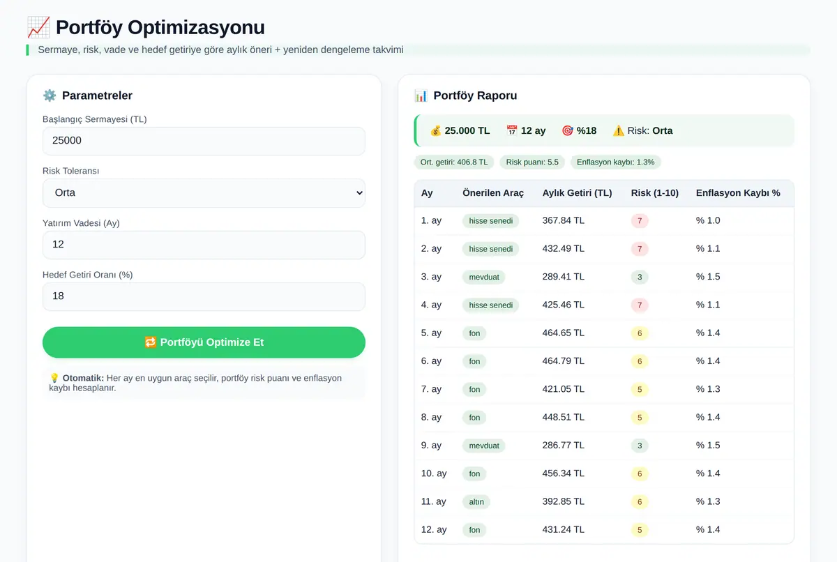This screenshot has height=562, width=837.
Task: Click the money bag icon in report summary
Action: pyautogui.click(x=436, y=130)
